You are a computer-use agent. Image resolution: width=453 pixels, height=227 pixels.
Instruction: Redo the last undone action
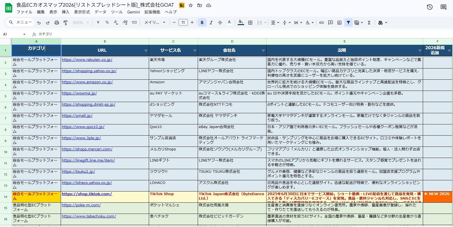48,23
